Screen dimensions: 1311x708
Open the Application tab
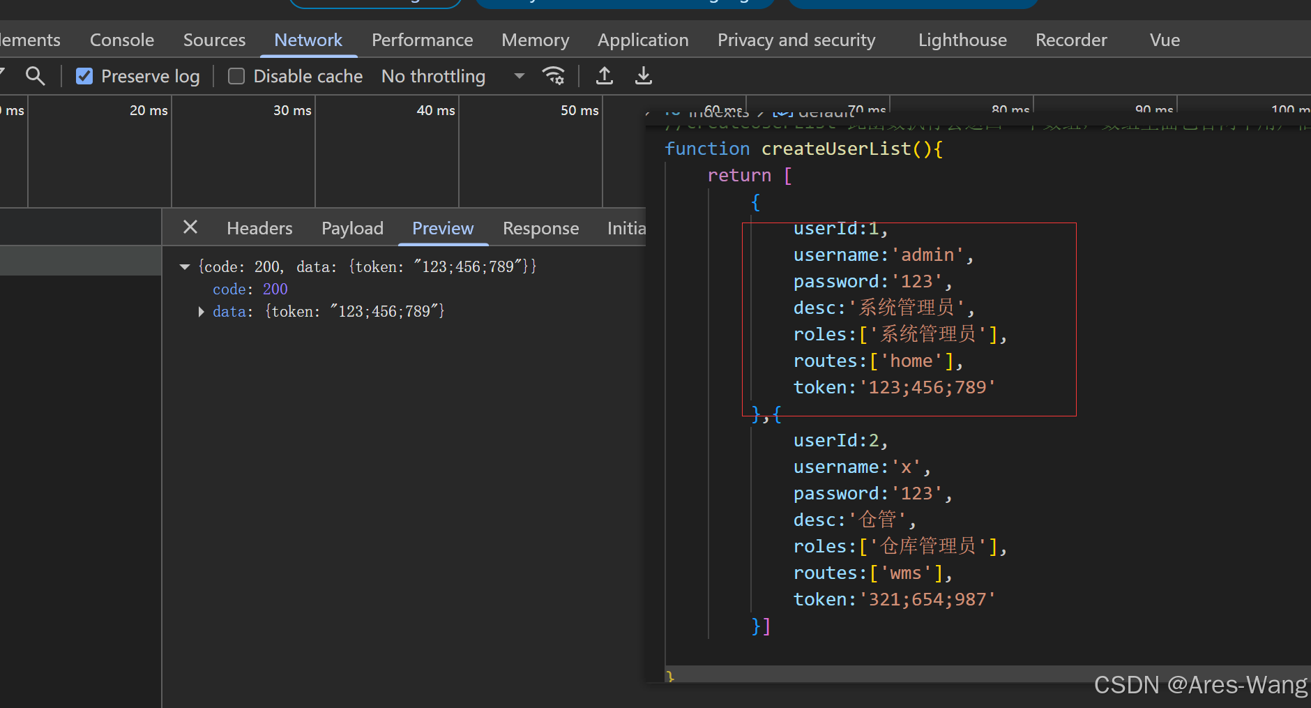[x=643, y=40]
